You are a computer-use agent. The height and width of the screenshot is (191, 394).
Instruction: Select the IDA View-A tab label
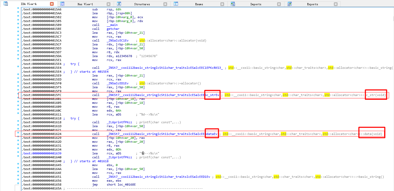[x=28, y=4]
